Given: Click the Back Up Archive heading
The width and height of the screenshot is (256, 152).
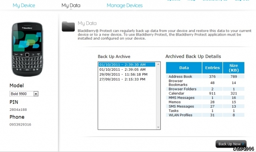Looking at the screenshot, I should point(114,56).
